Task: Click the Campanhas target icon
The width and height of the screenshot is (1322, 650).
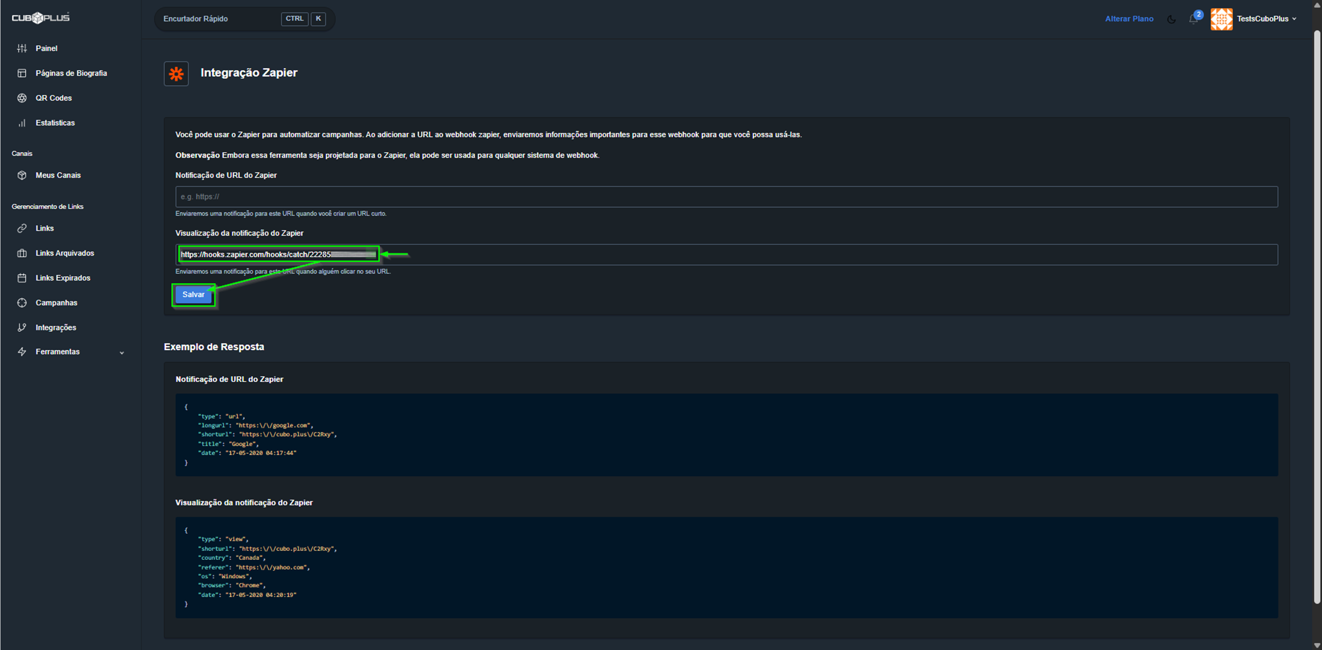Action: tap(22, 303)
